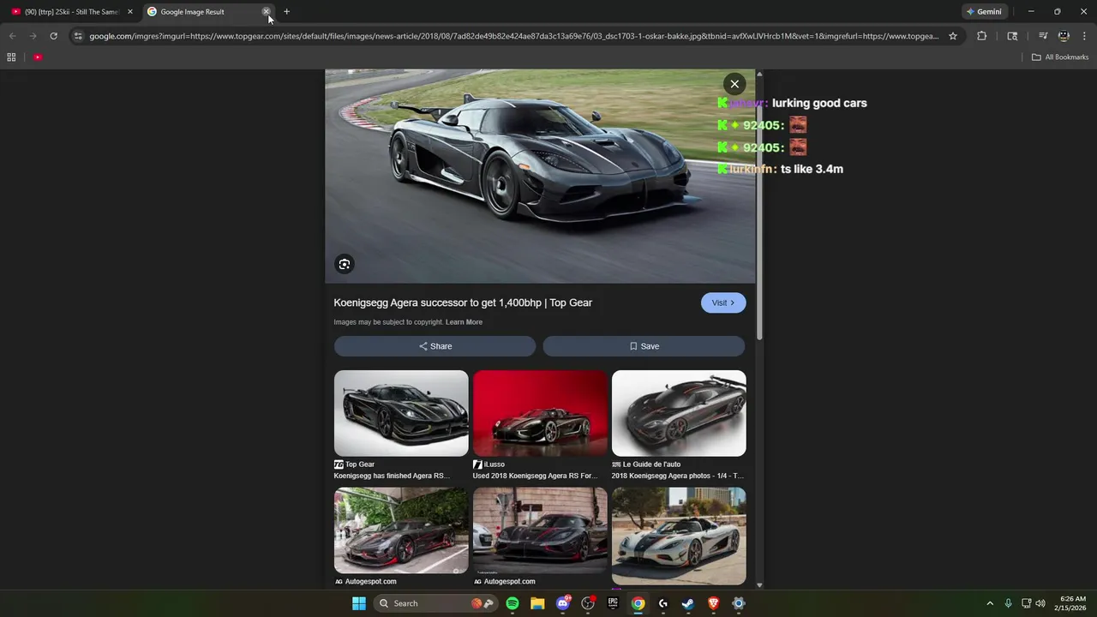Close the image preview panel

pyautogui.click(x=734, y=84)
